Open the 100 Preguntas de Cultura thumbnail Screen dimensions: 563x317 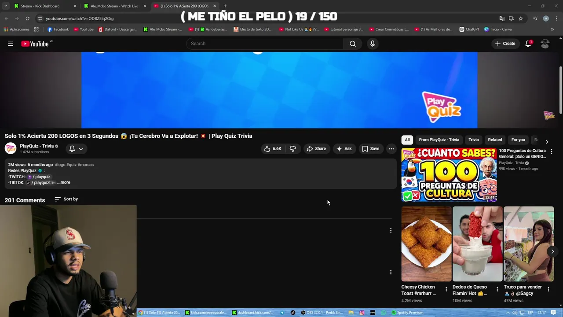[449, 175]
